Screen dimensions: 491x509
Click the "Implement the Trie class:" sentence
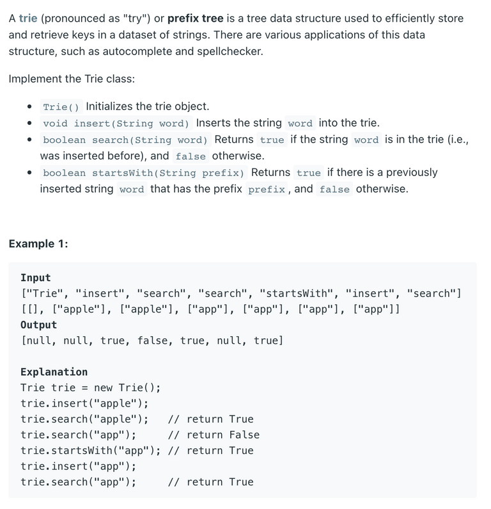pos(72,79)
